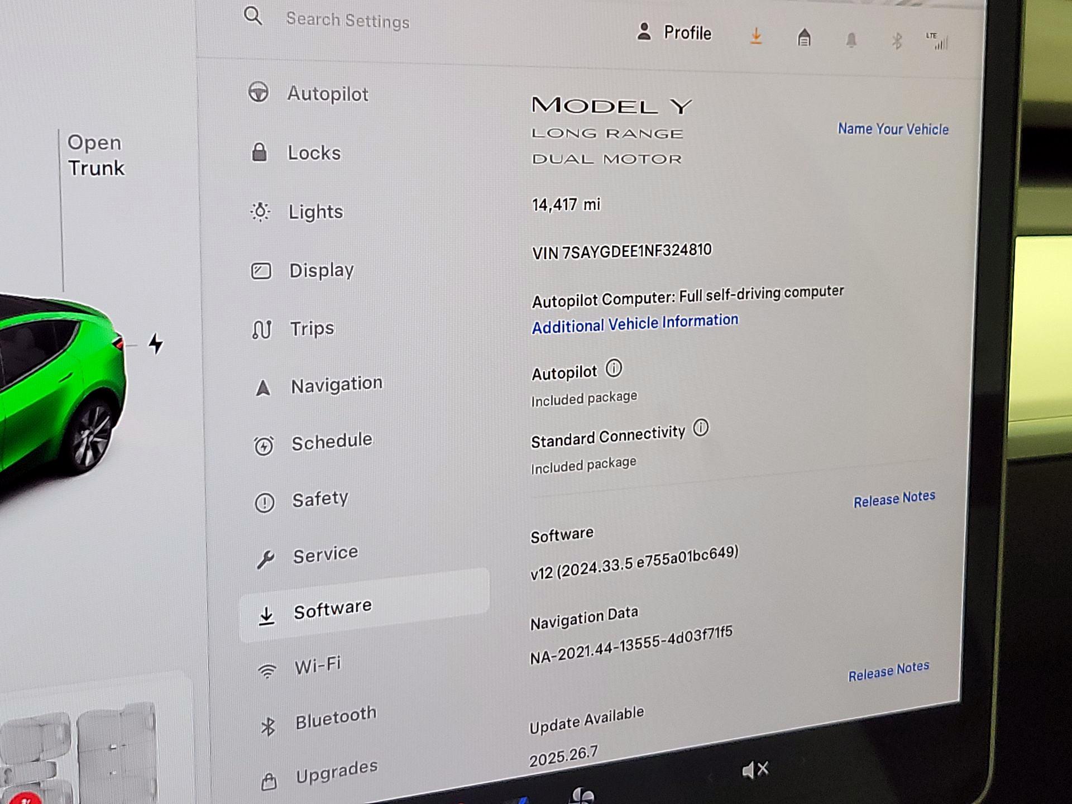Tap the orange software download icon
1072x804 pixels.
pyautogui.click(x=756, y=36)
